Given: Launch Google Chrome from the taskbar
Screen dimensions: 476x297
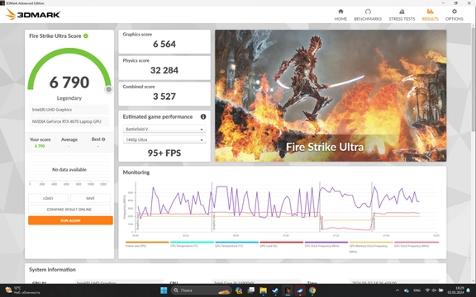Looking at the screenshot, I should click(x=312, y=290).
